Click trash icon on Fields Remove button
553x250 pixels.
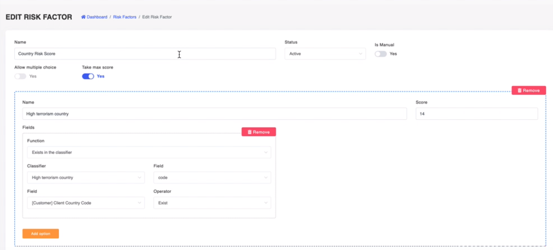[250, 132]
